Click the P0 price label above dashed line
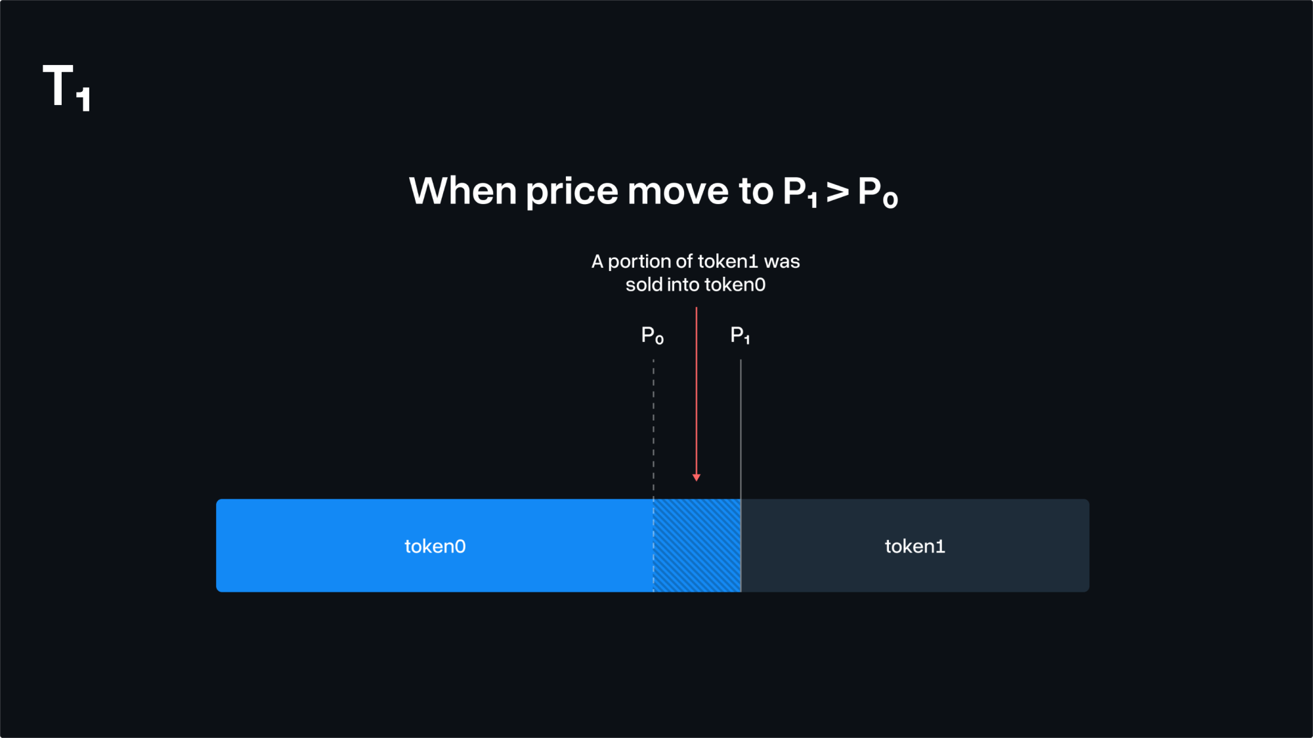 [653, 336]
